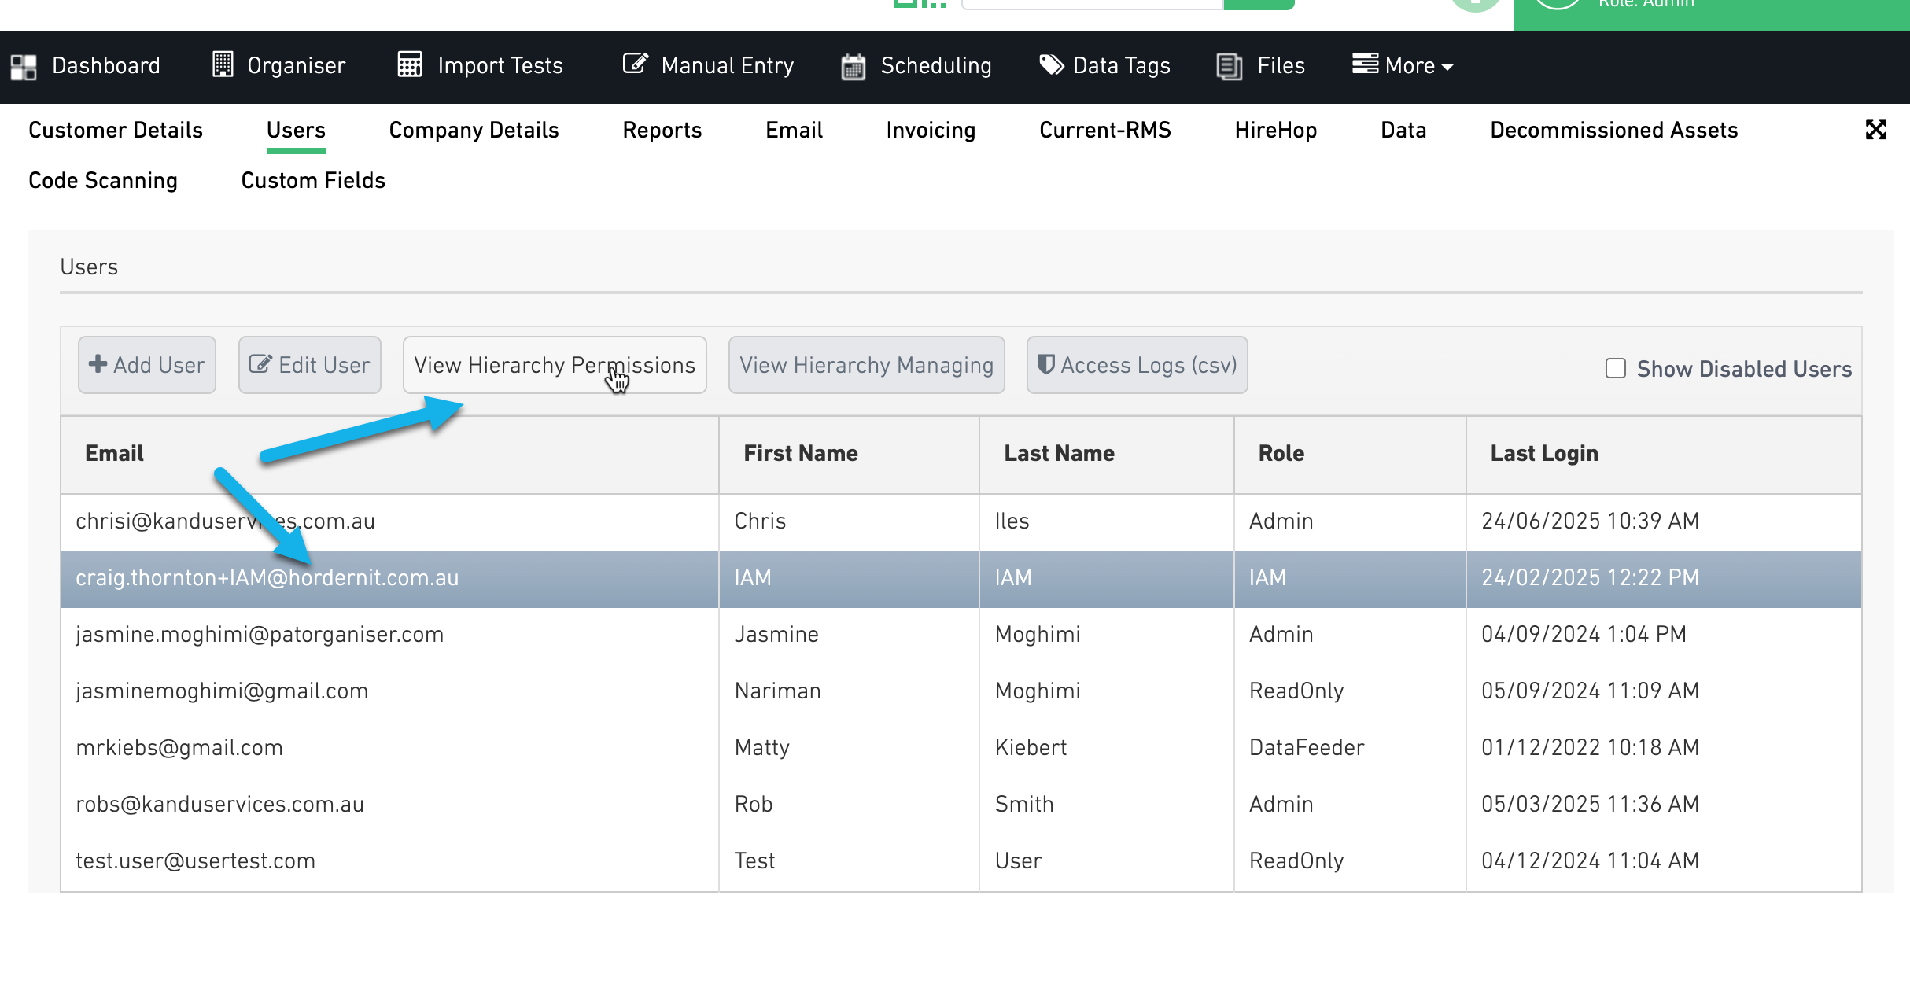Click View Hierarchy Managing button

click(x=867, y=365)
